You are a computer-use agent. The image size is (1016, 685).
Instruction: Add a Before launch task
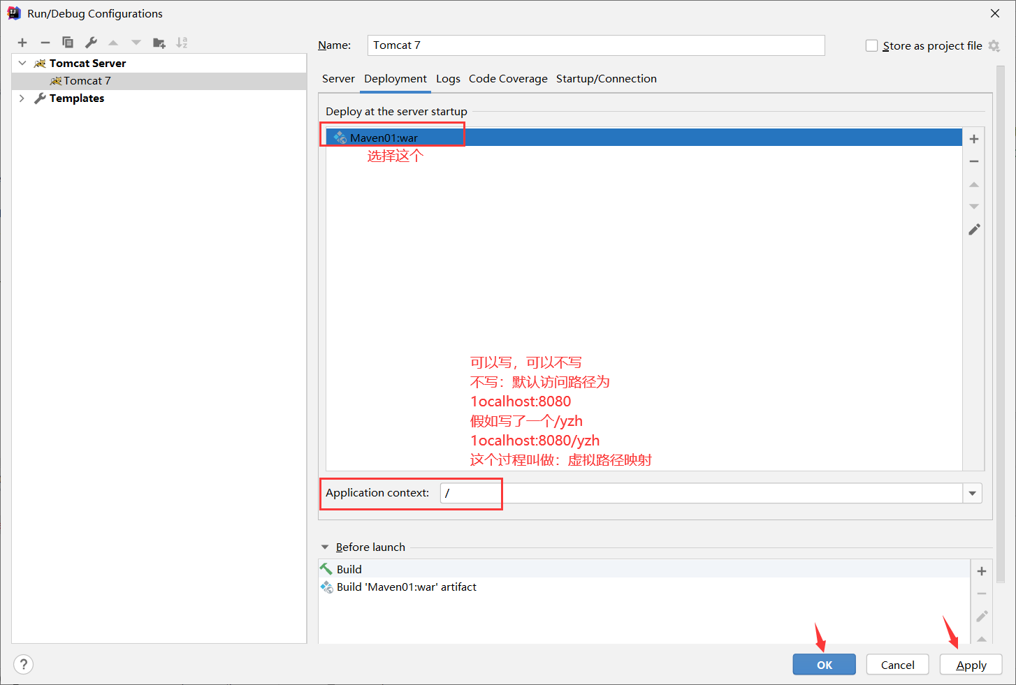pyautogui.click(x=982, y=571)
